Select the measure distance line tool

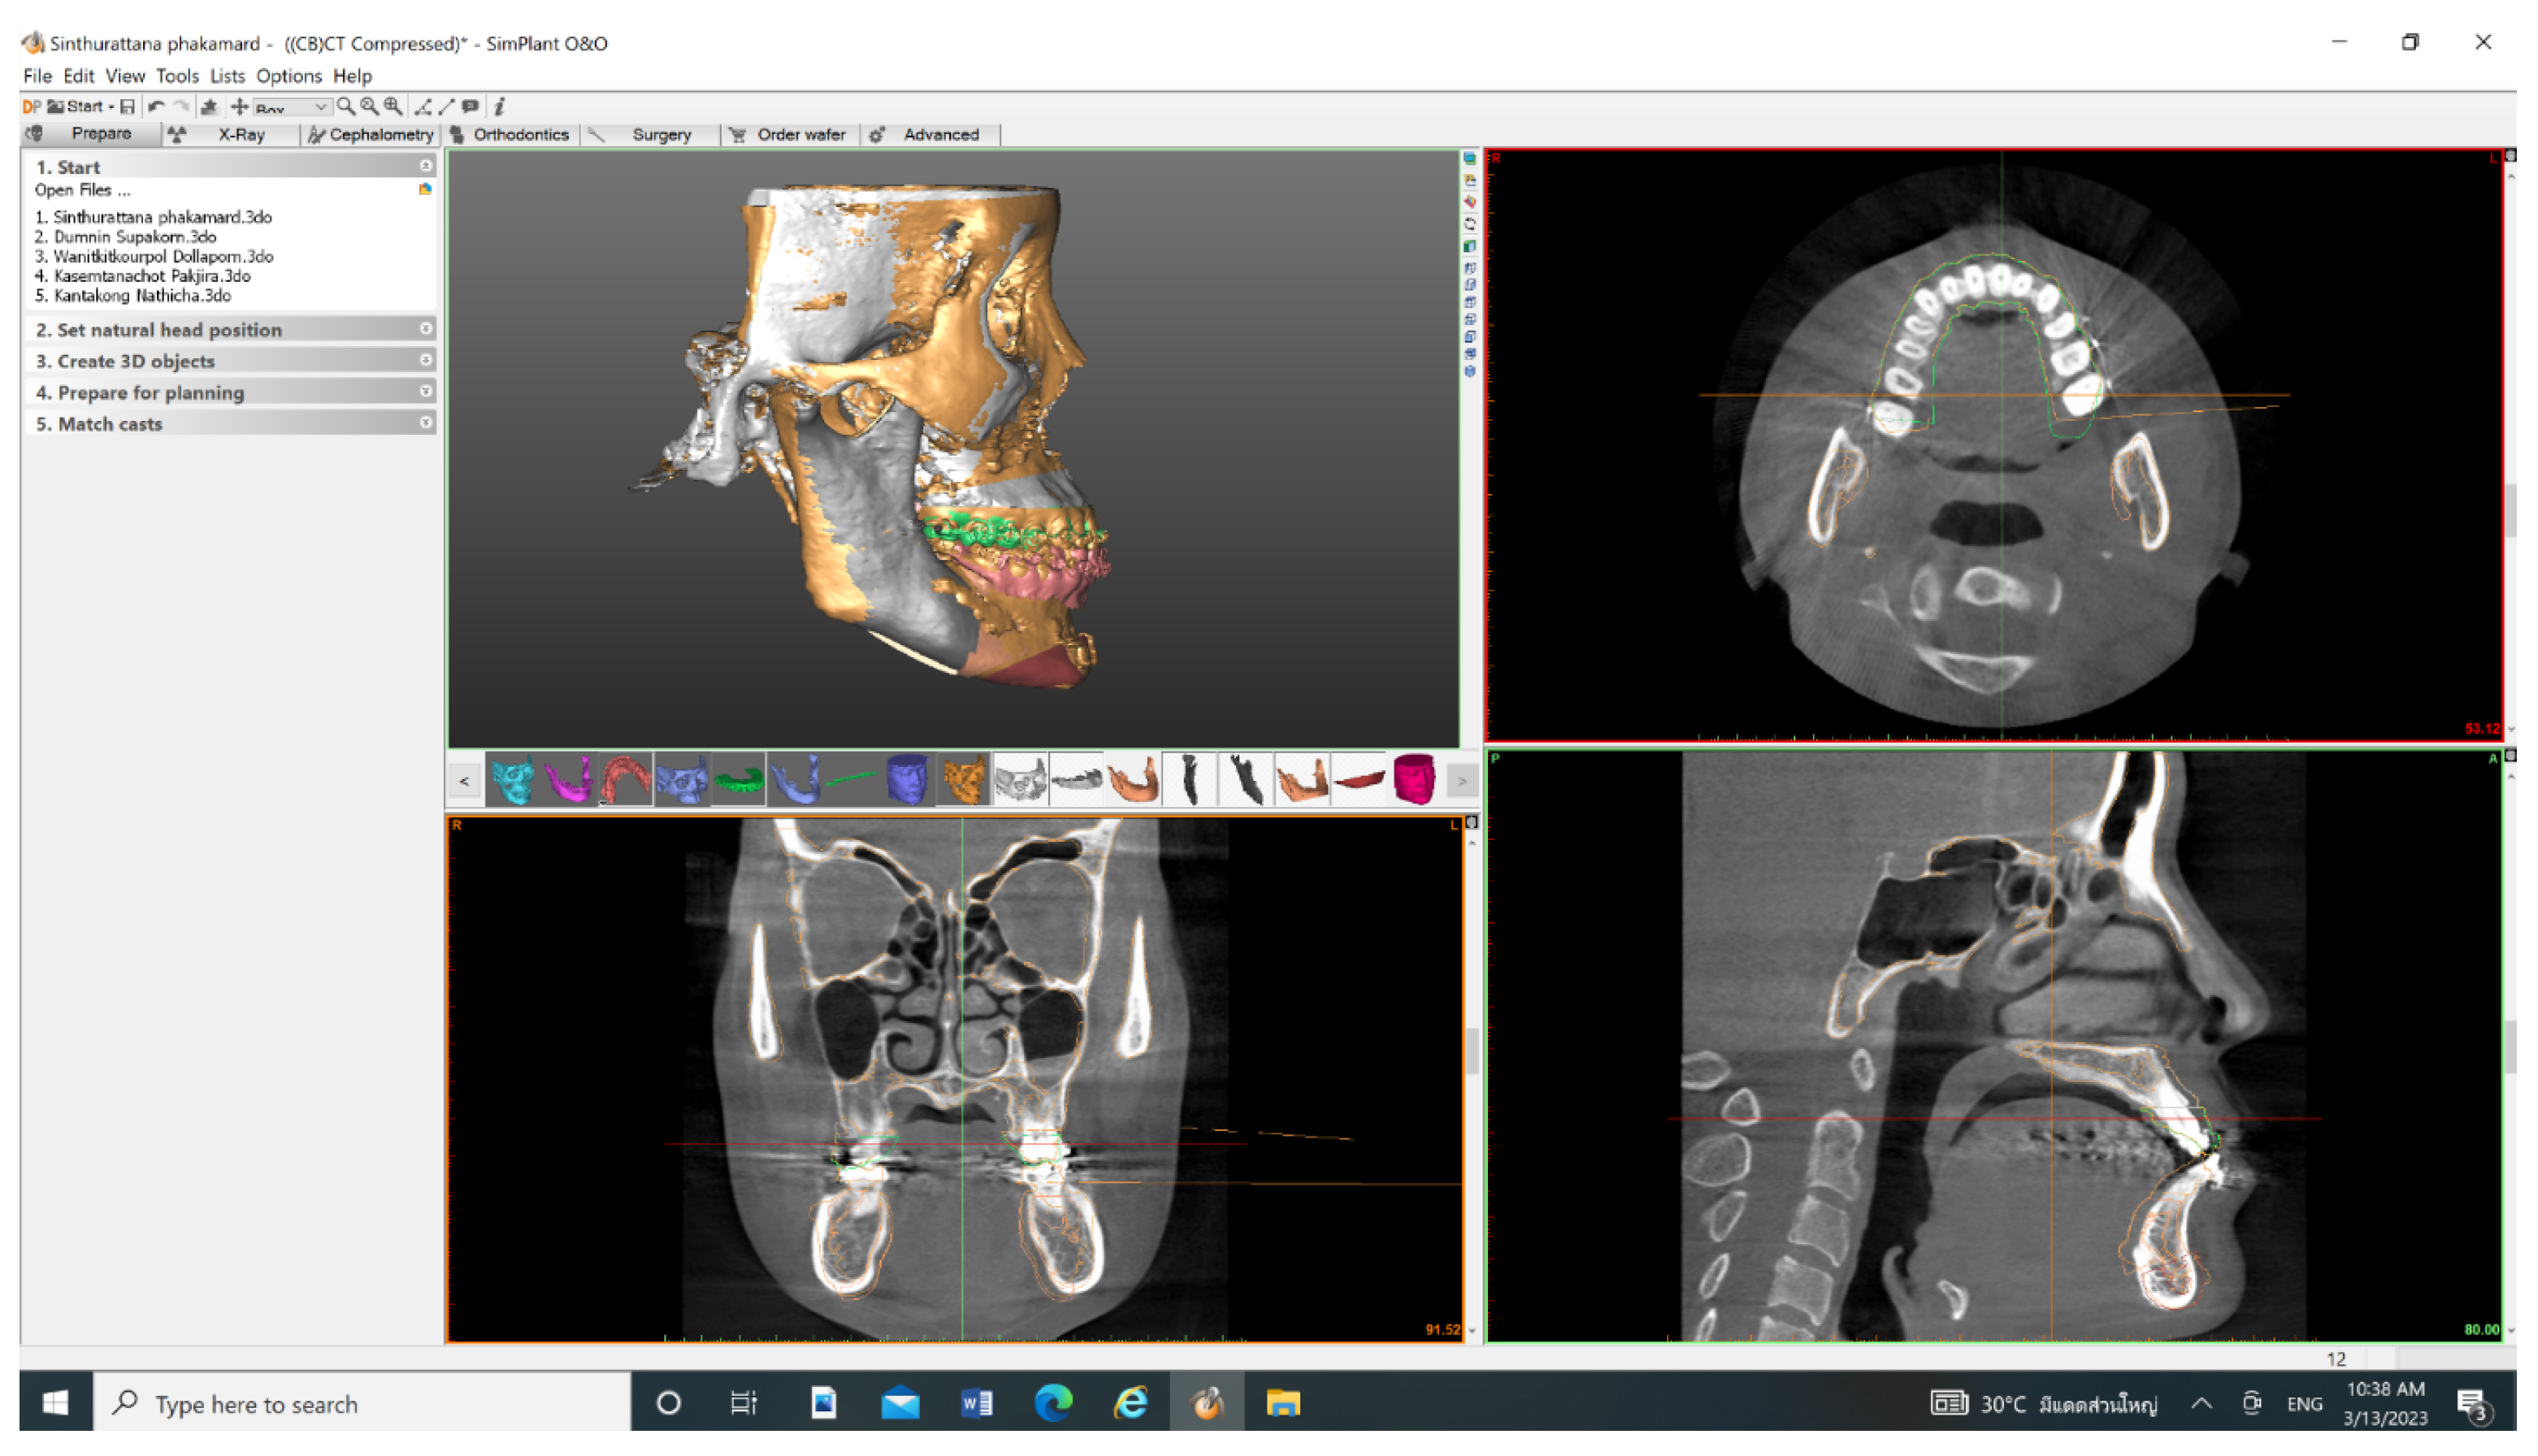pyautogui.click(x=447, y=106)
